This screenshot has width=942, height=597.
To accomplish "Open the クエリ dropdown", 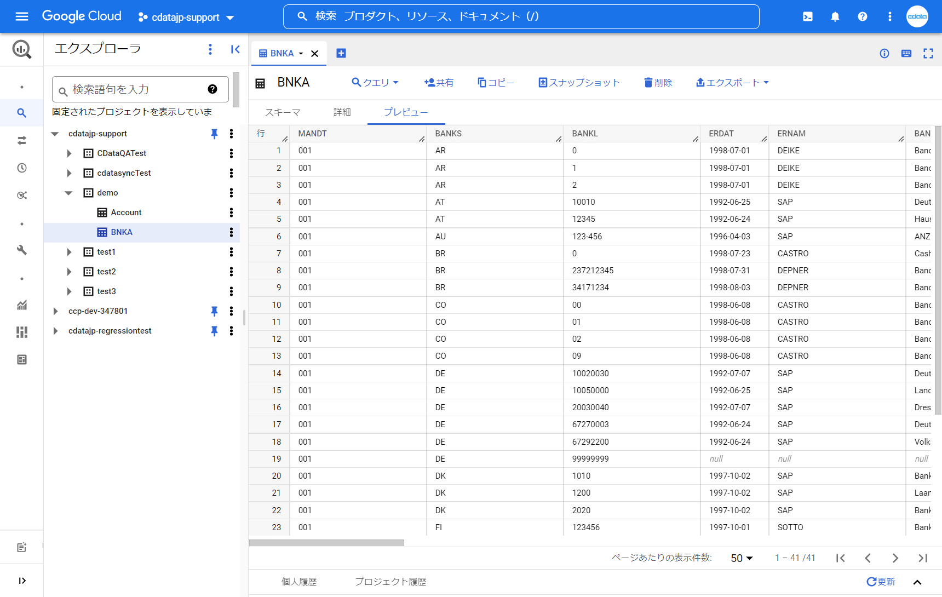I will click(x=376, y=82).
